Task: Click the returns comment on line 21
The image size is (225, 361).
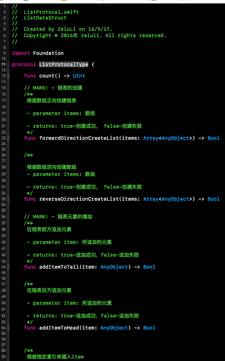Action: [85, 126]
